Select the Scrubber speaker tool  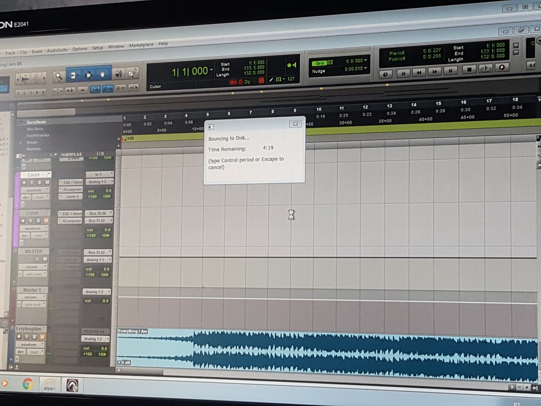pyautogui.click(x=119, y=74)
